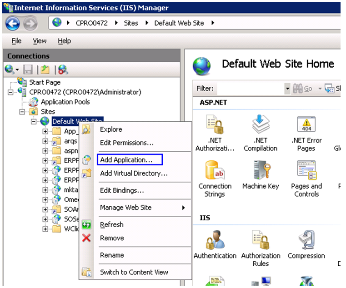Viewport: 346px width, 288px height.
Task: Choose Add Virtual Directory menu item
Action: pos(134,174)
